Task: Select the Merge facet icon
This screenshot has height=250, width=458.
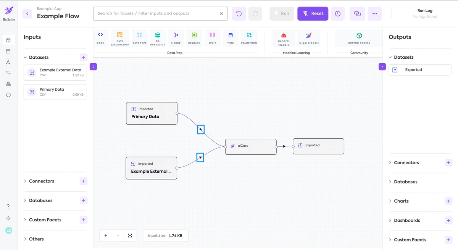Action: 176,38
